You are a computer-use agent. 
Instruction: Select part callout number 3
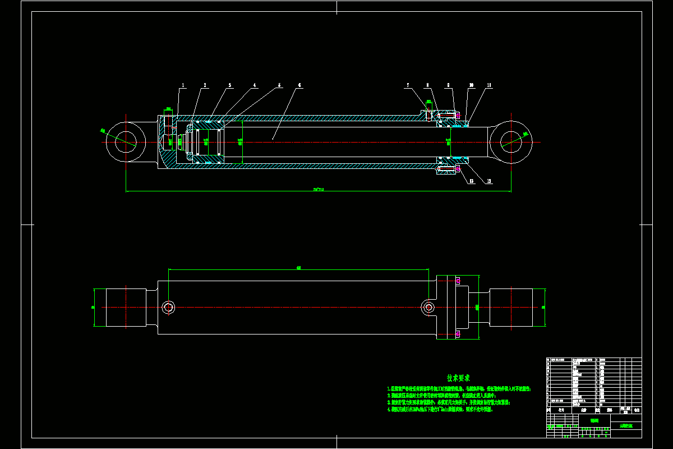[229, 85]
